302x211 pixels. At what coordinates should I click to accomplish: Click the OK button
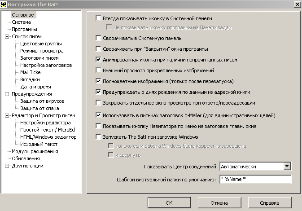[x=169, y=203]
